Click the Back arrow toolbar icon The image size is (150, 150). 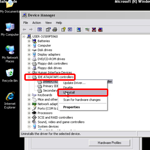(25, 29)
